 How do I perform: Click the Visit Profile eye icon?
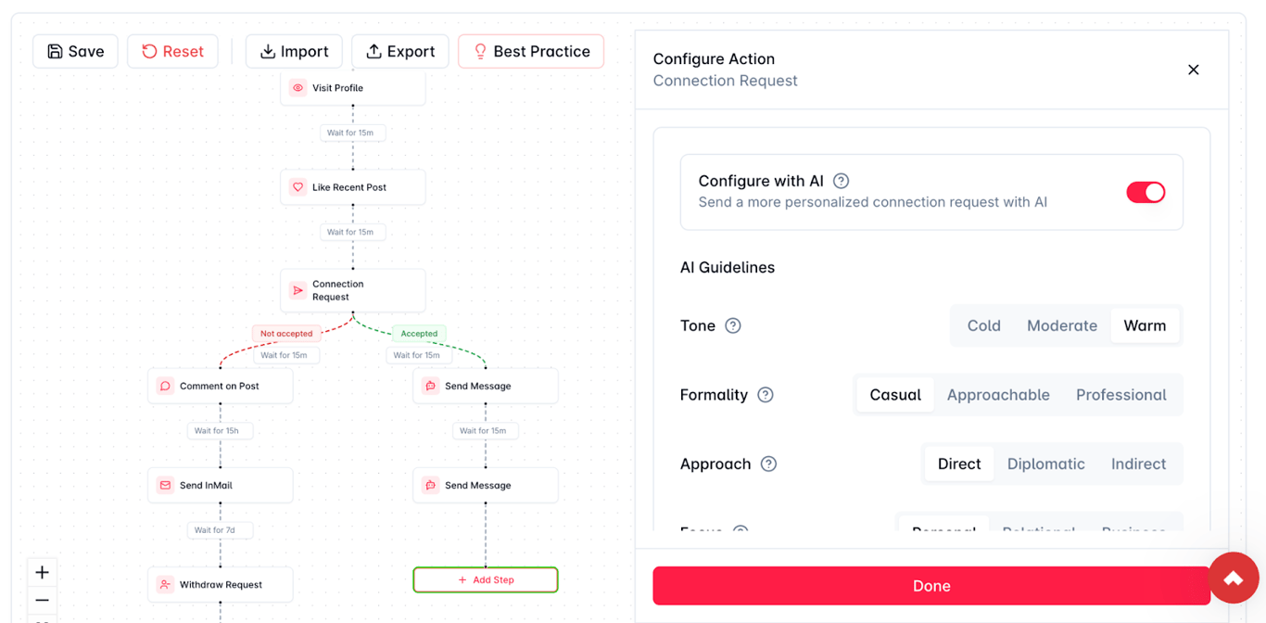coord(298,88)
